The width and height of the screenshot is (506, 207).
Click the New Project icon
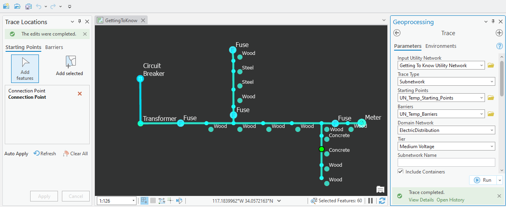[6, 6]
